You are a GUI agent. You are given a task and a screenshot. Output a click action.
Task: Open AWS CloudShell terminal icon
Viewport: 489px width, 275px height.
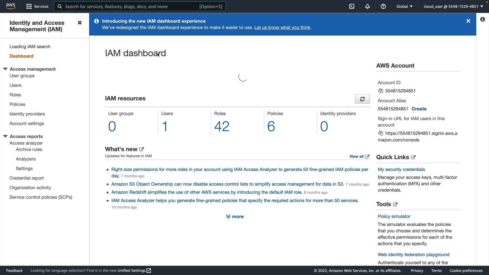tap(352, 6)
